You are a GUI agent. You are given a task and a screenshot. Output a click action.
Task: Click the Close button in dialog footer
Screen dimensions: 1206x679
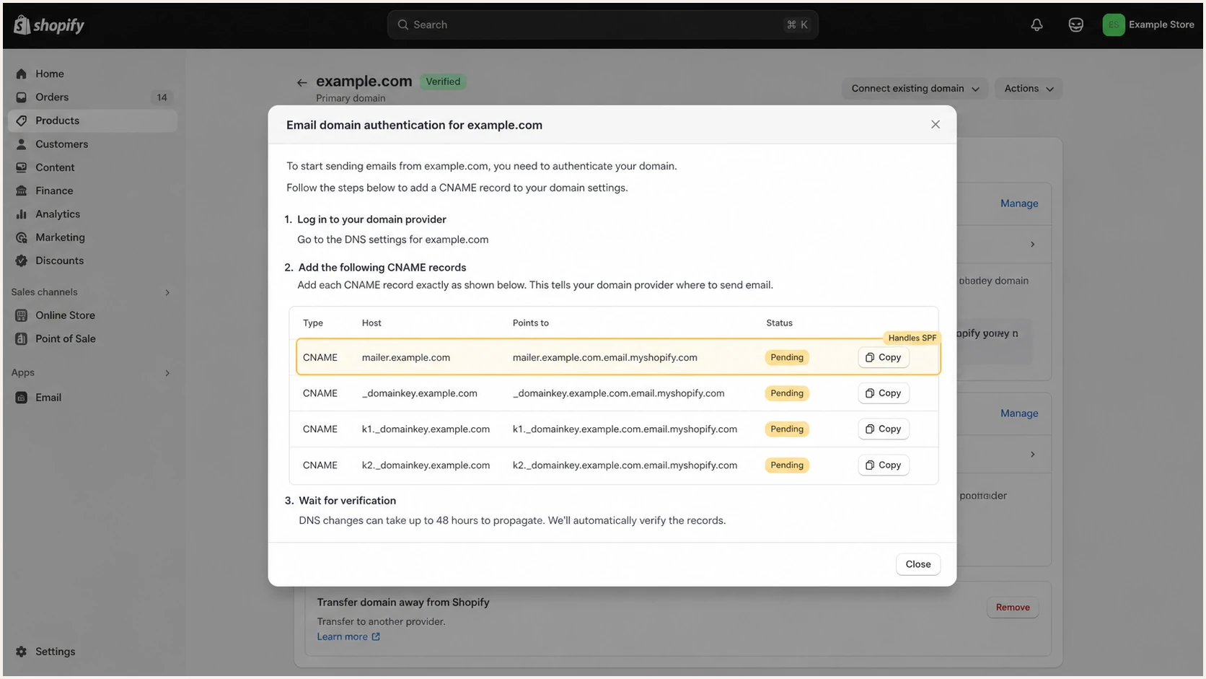point(917,564)
